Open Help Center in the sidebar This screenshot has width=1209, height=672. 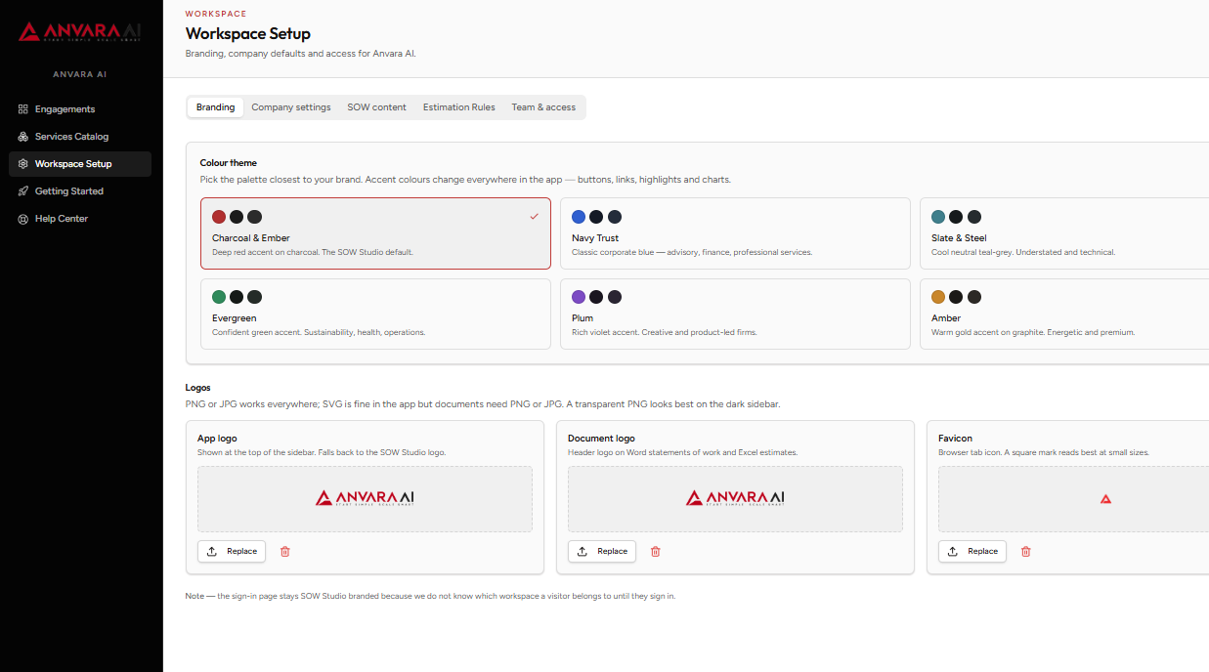(80, 219)
